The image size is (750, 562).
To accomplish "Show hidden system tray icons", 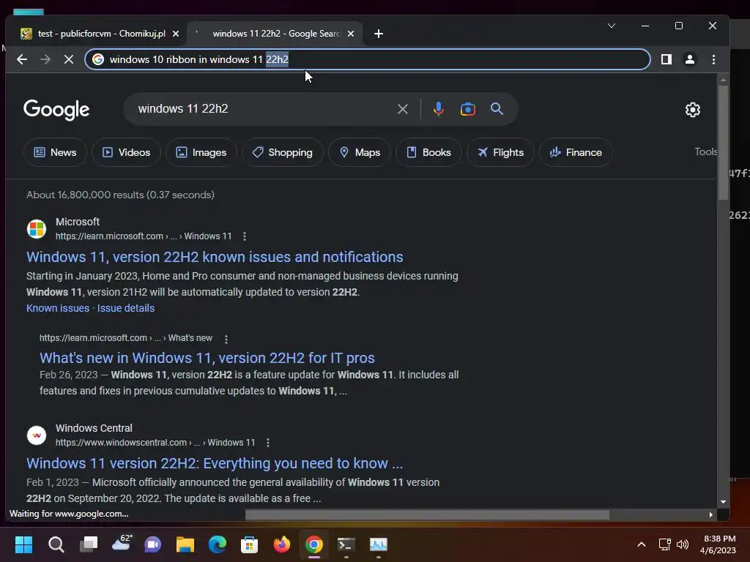I will [642, 544].
